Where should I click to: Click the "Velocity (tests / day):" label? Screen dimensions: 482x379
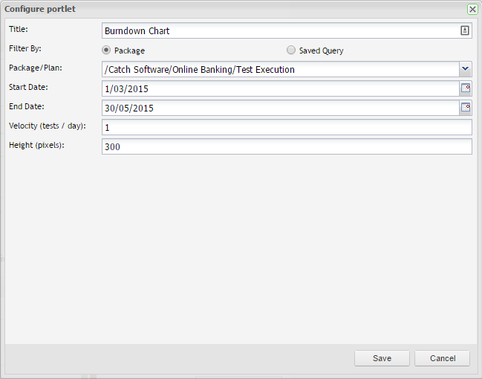48,126
